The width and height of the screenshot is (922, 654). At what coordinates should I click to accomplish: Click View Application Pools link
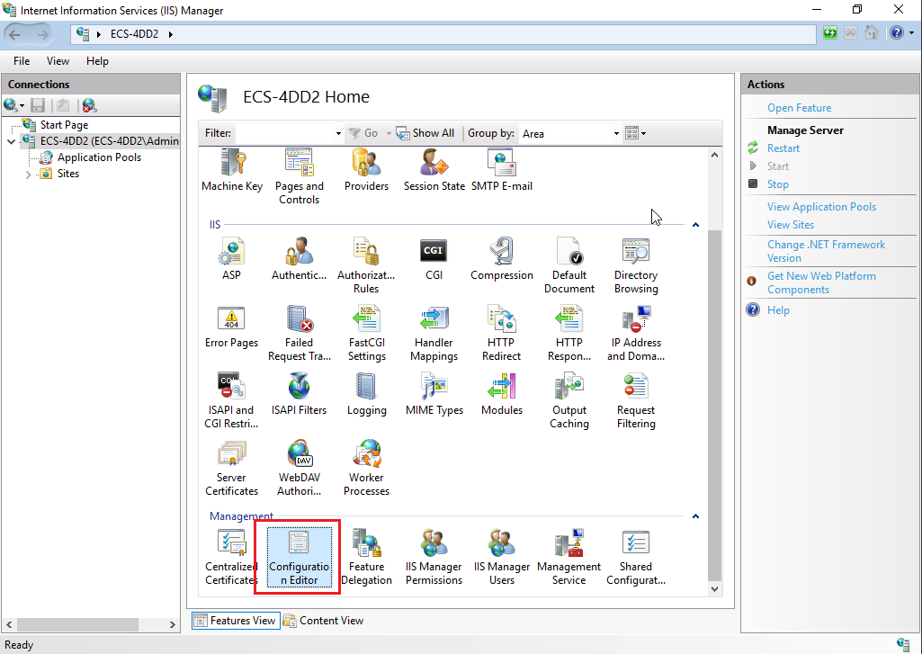tap(821, 207)
